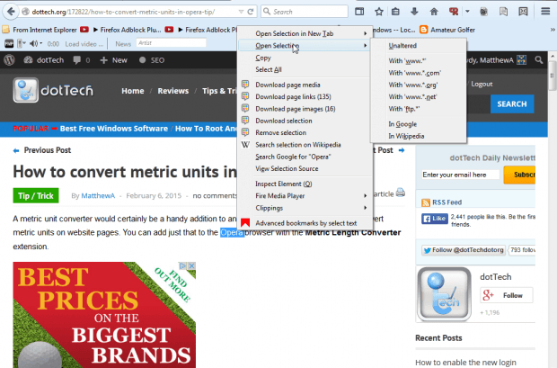Click the volume speaker icon in toolbar
This screenshot has width=557, height=368.
coord(34,43)
